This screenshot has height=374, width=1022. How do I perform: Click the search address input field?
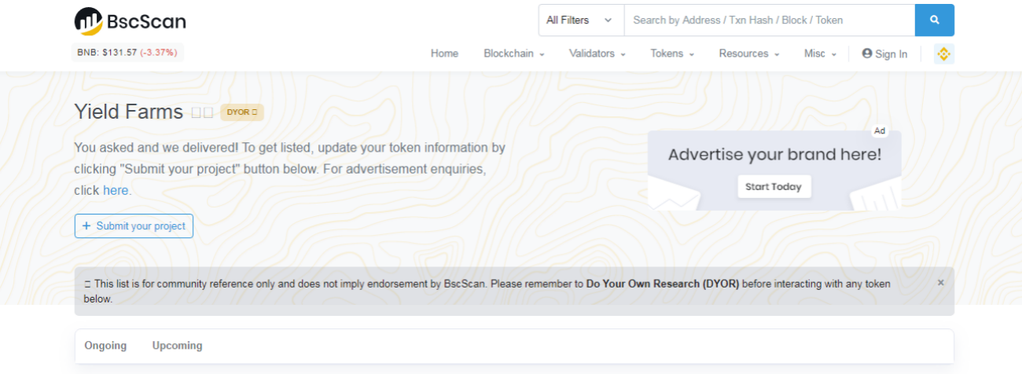point(769,20)
